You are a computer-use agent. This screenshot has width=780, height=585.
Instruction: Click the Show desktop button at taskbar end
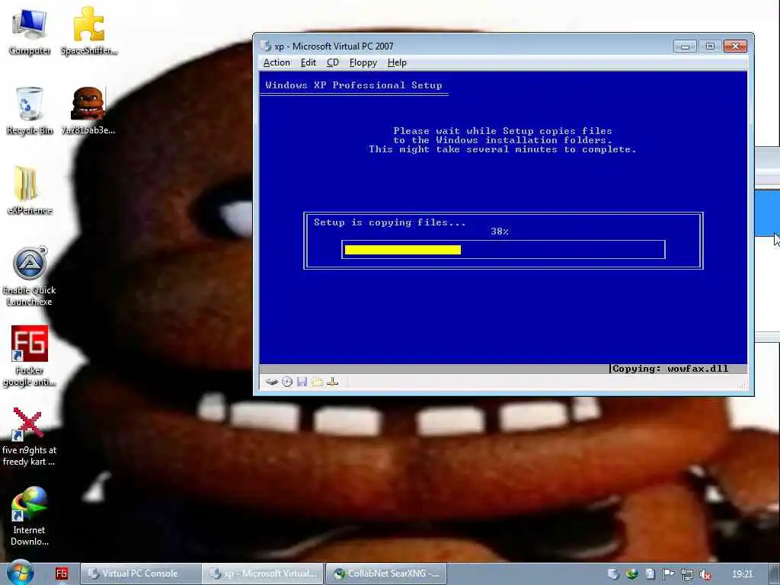pyautogui.click(x=775, y=574)
